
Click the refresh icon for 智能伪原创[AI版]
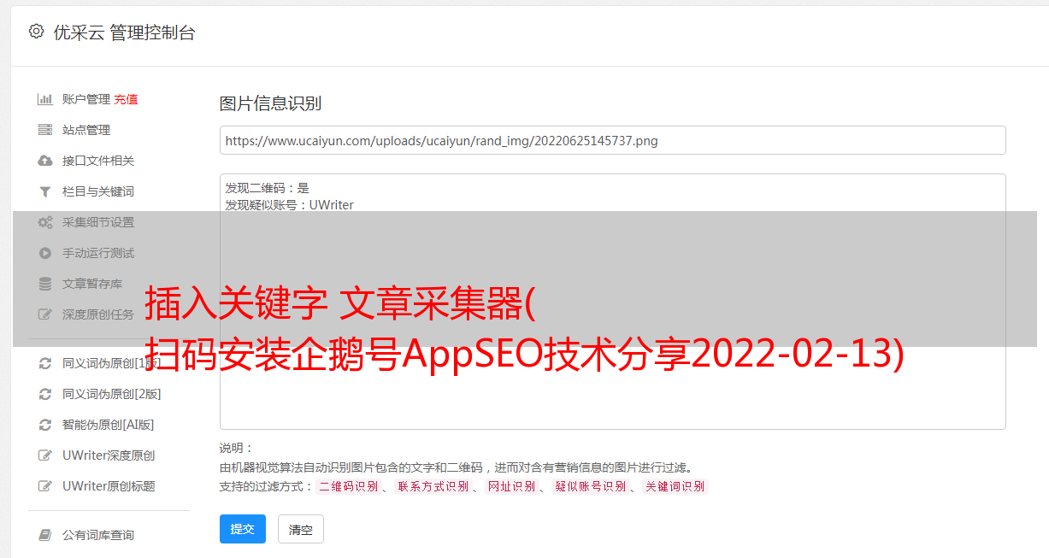click(x=45, y=425)
